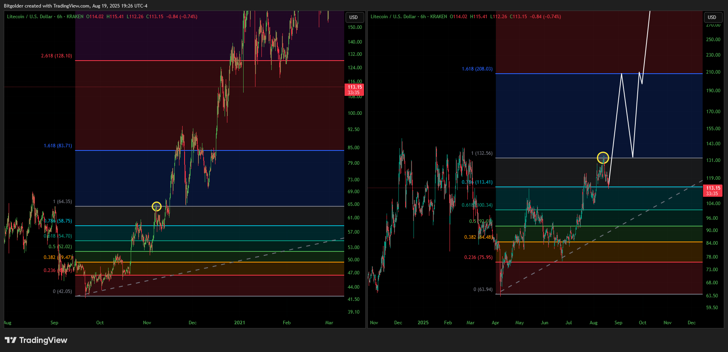Viewport: 728px width, 352px height.
Task: Click the "0.618 (100.34)" retracement label
Action: pyautogui.click(x=477, y=205)
